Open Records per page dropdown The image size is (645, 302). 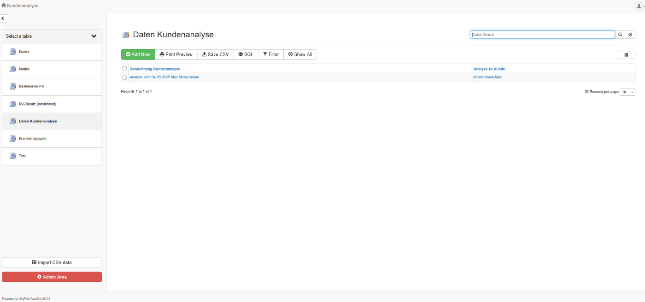tap(627, 92)
